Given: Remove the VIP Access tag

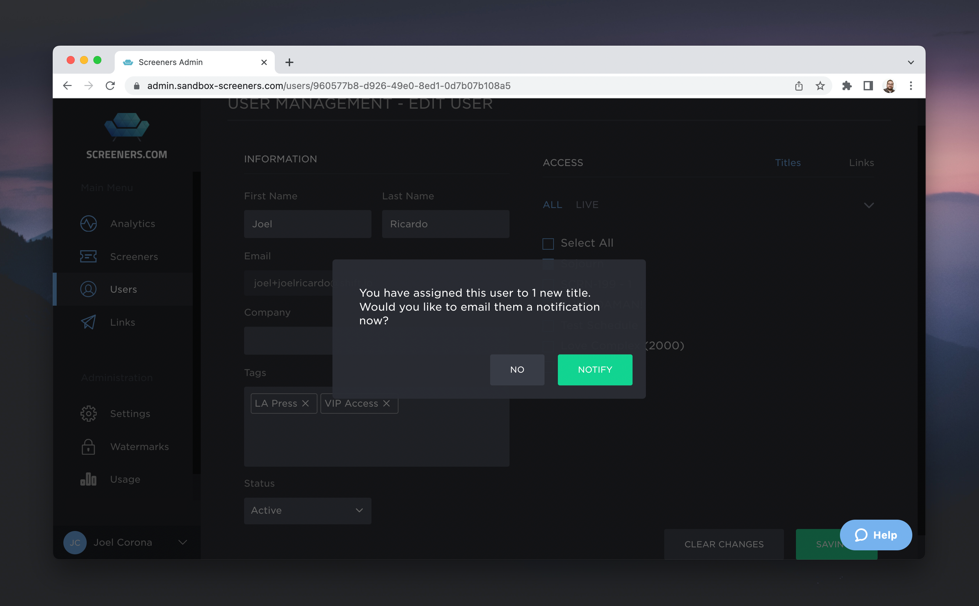Looking at the screenshot, I should coord(386,404).
